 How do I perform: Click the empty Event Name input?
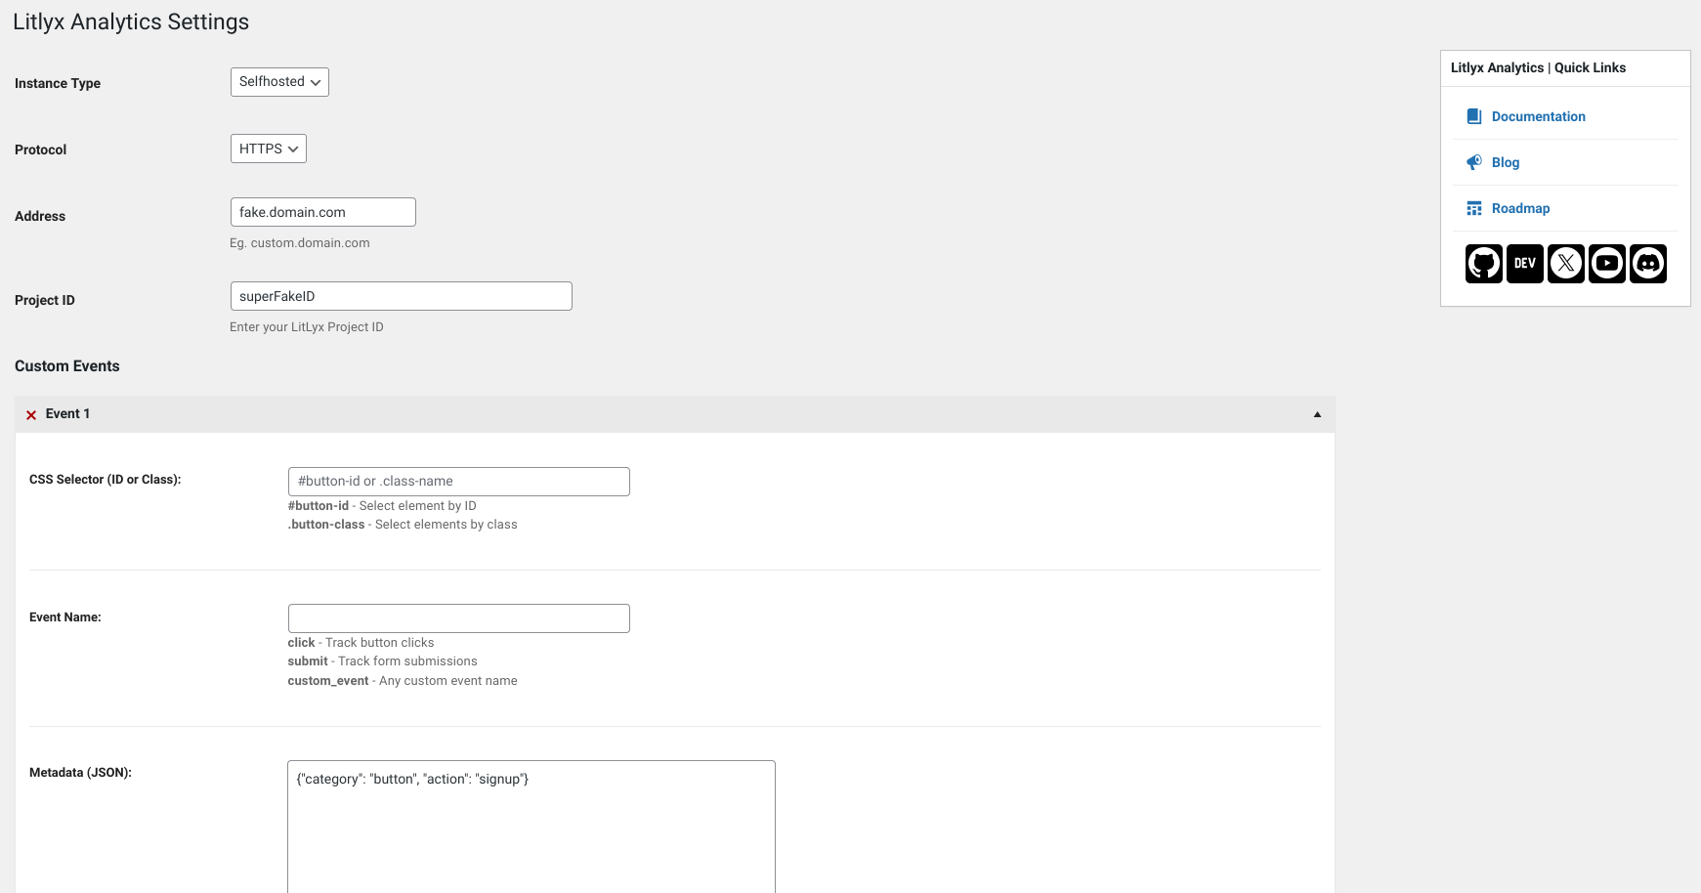tap(459, 618)
